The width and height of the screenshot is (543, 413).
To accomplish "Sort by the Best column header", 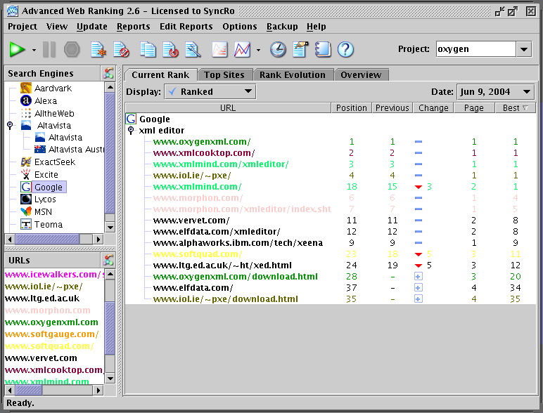I will (x=515, y=108).
